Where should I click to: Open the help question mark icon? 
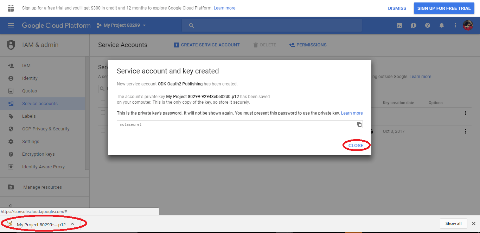pyautogui.click(x=428, y=25)
